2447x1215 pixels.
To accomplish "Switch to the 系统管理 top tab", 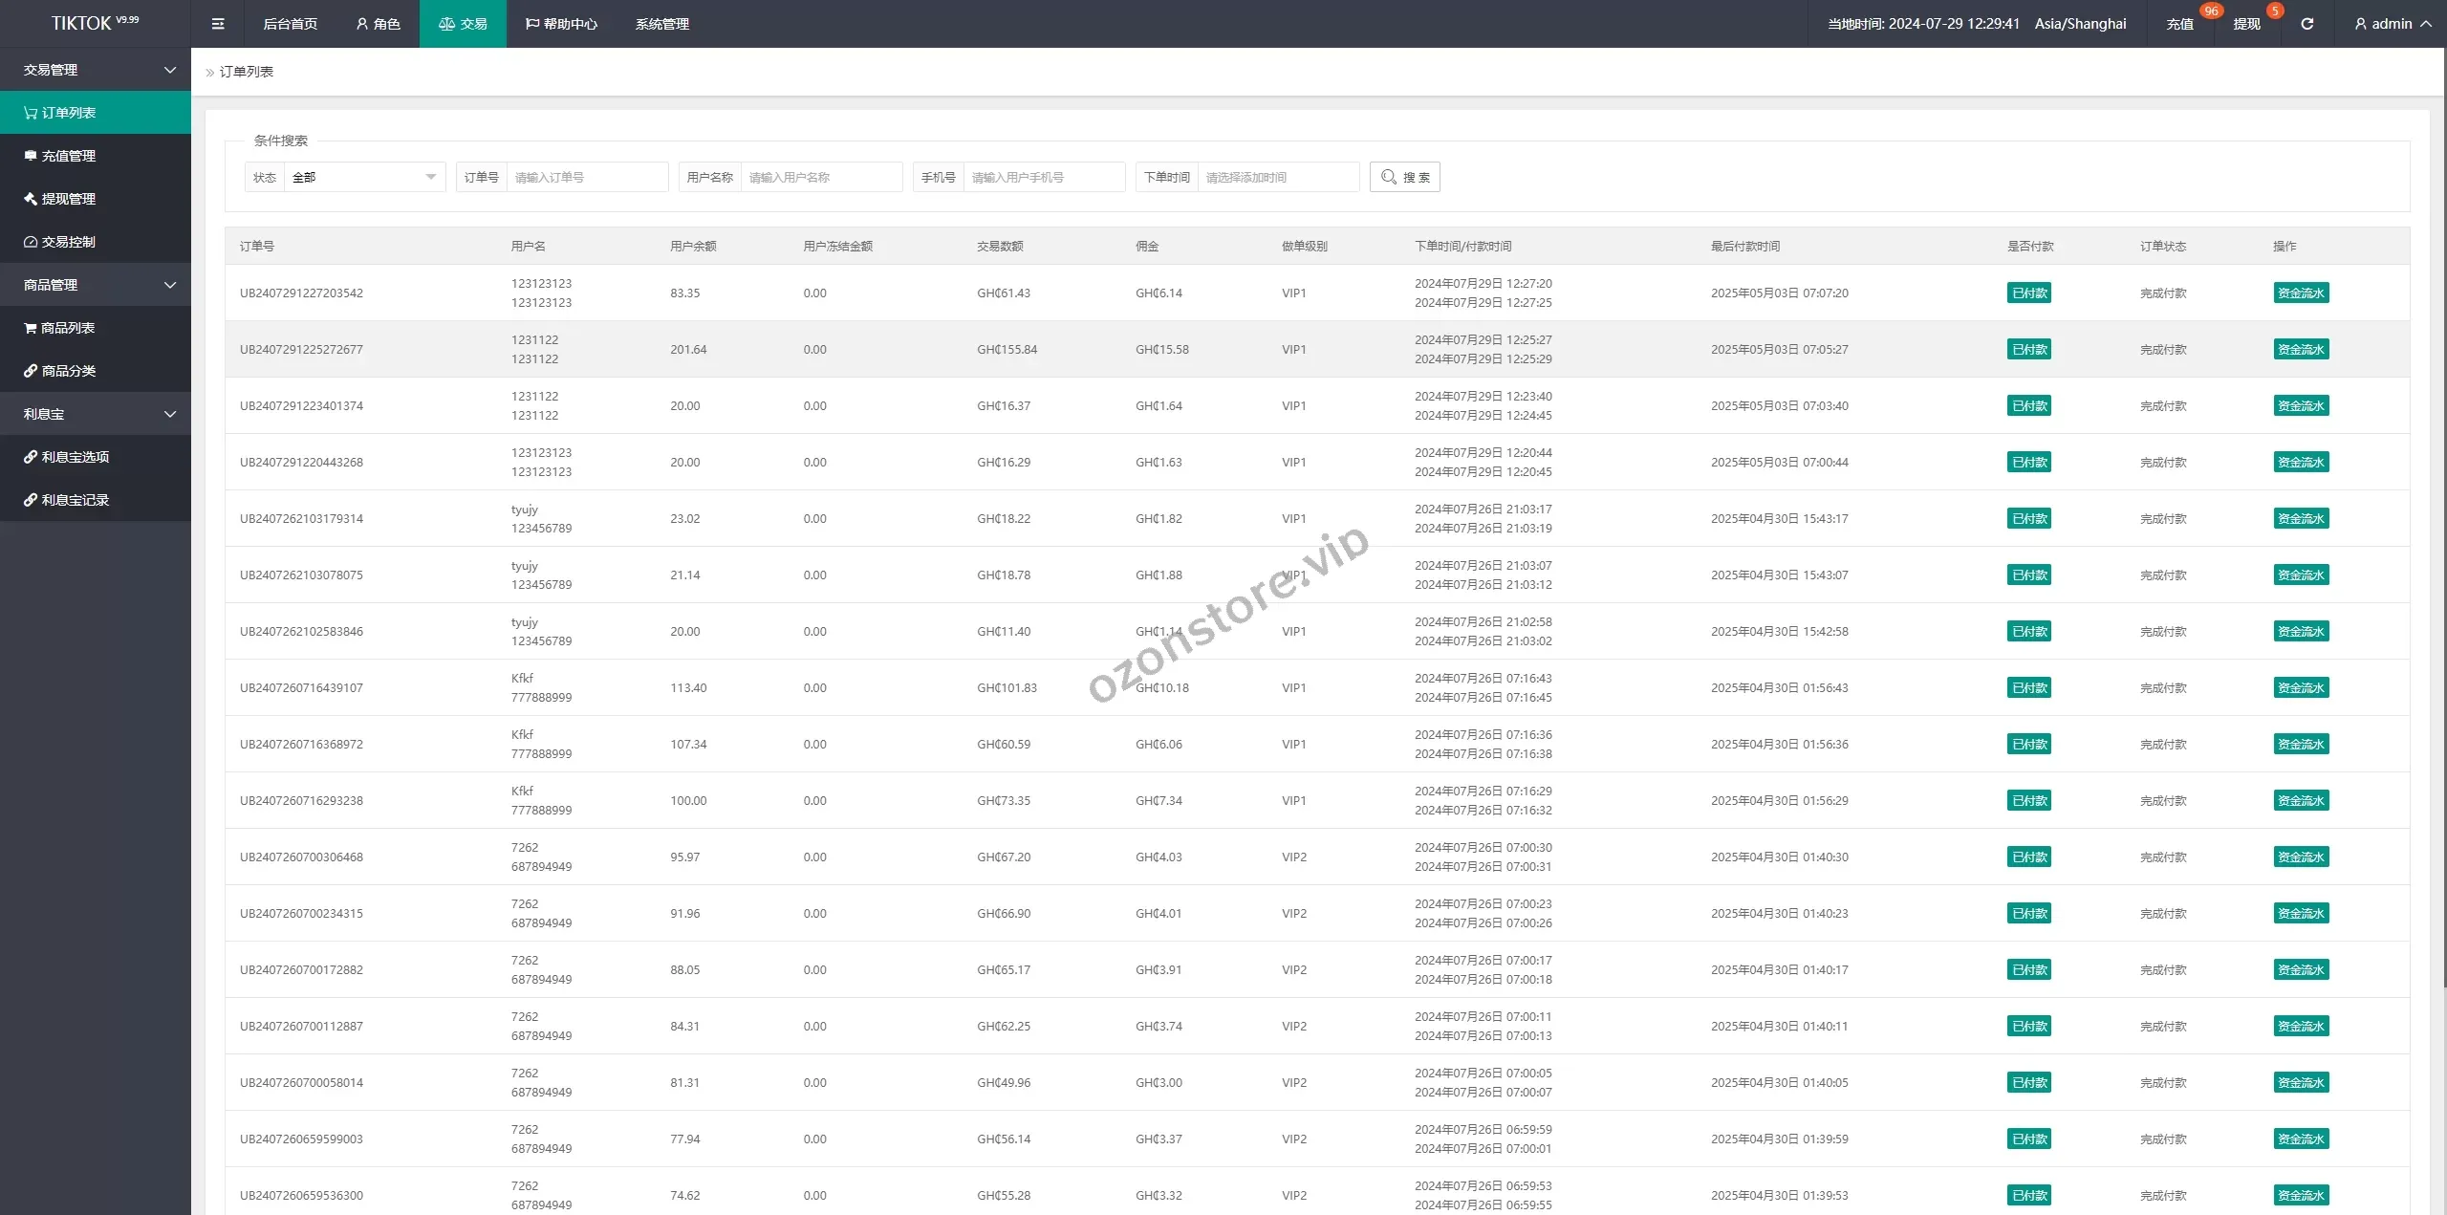I will click(661, 24).
